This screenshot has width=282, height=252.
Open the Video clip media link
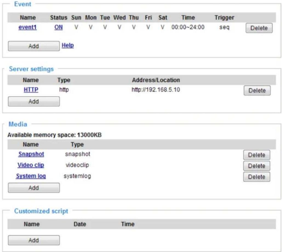pyautogui.click(x=31, y=165)
